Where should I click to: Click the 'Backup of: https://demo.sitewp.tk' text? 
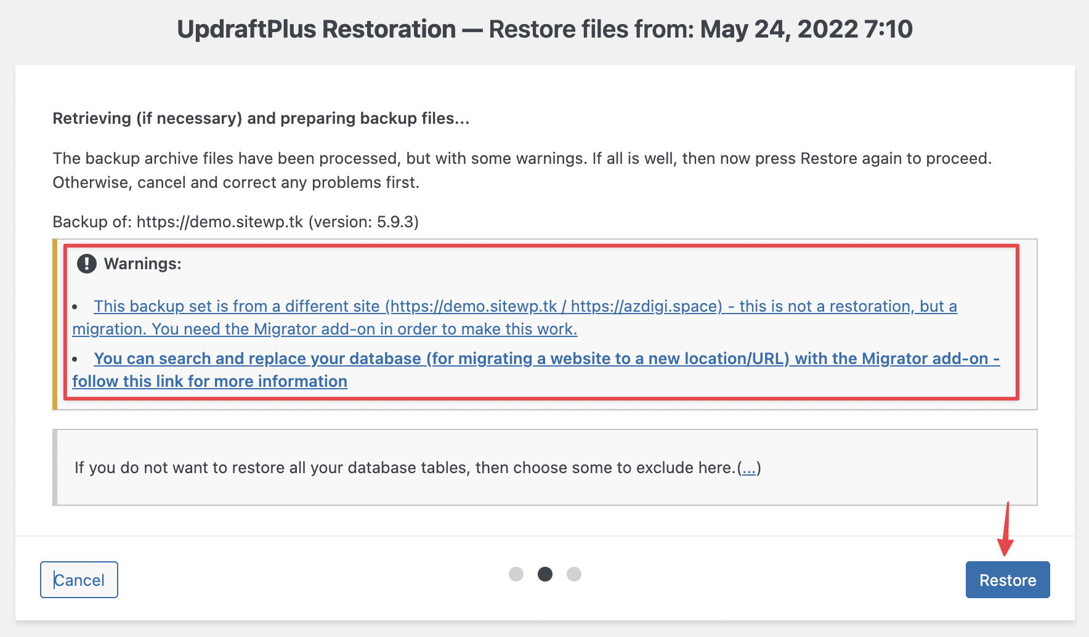[235, 222]
